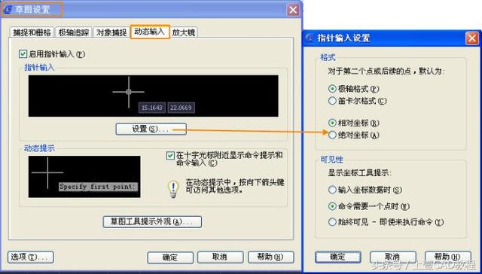Select the 极轴格式(P) radio option
482x274 pixels.
click(353, 89)
